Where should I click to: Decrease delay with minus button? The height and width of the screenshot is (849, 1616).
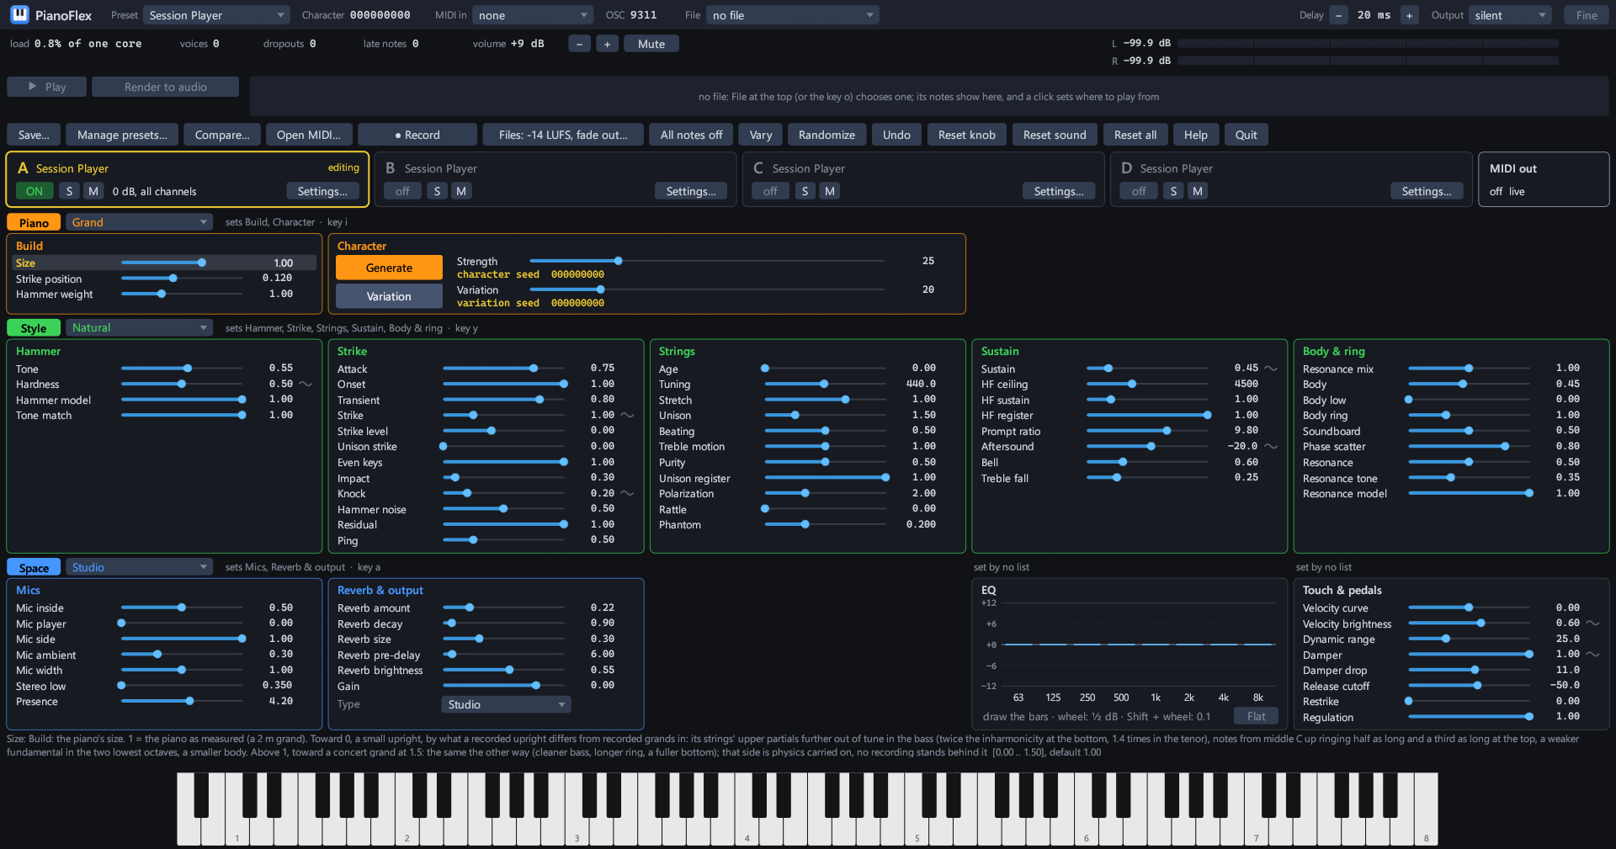click(1338, 15)
